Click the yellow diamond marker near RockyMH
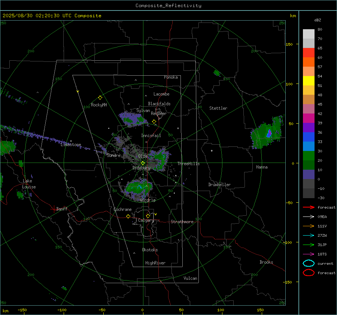Image resolution: width=337 pixels, height=315 pixels. click(x=100, y=98)
